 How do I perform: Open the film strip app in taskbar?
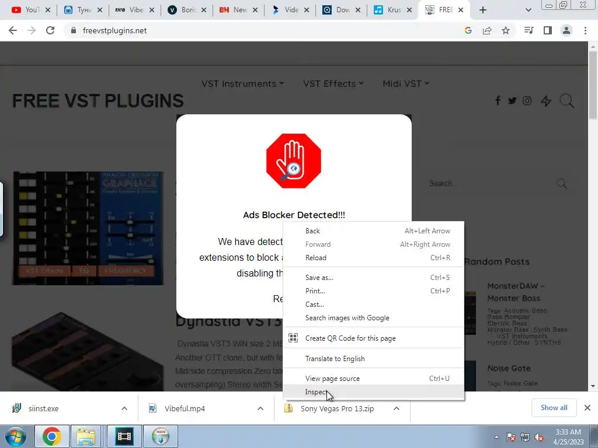click(x=124, y=436)
